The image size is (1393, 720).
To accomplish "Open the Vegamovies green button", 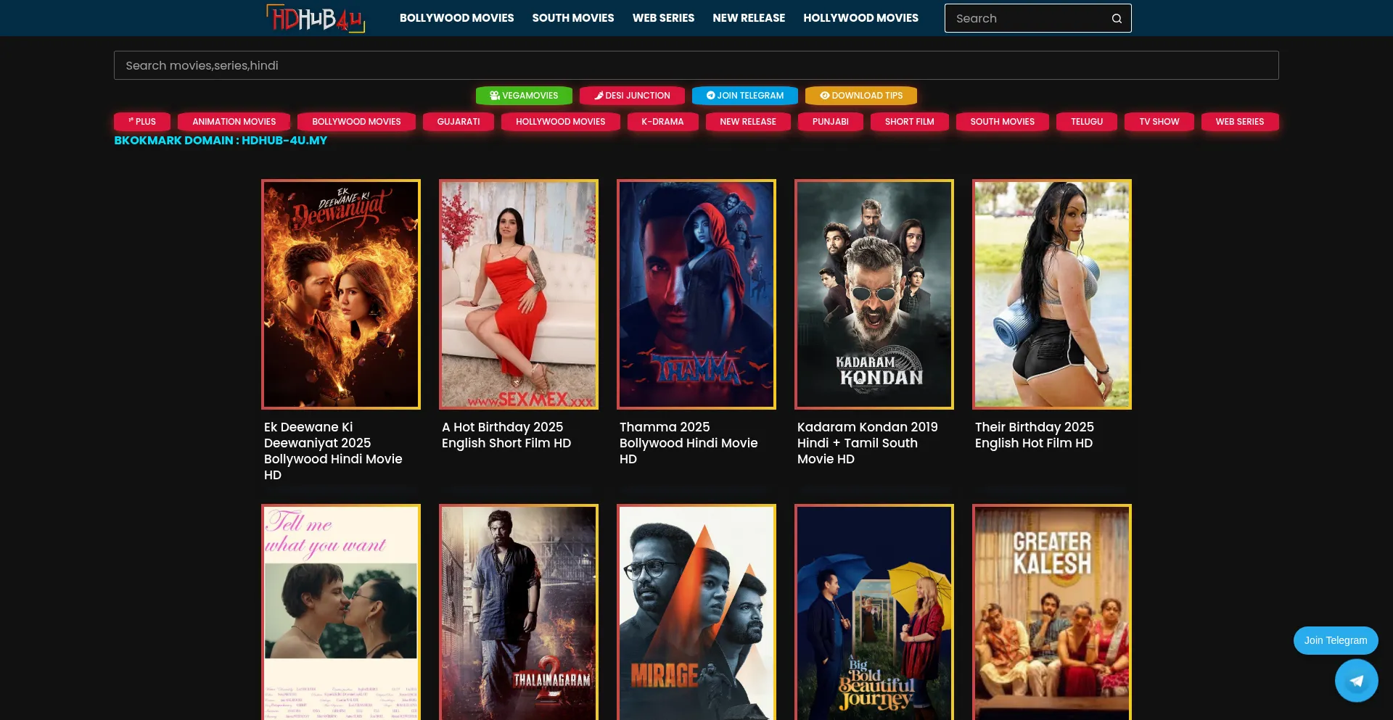I will (x=524, y=96).
